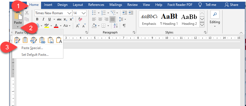Open the Paragraph dialog launcher
The width and height of the screenshot is (246, 106).
click(134, 32)
